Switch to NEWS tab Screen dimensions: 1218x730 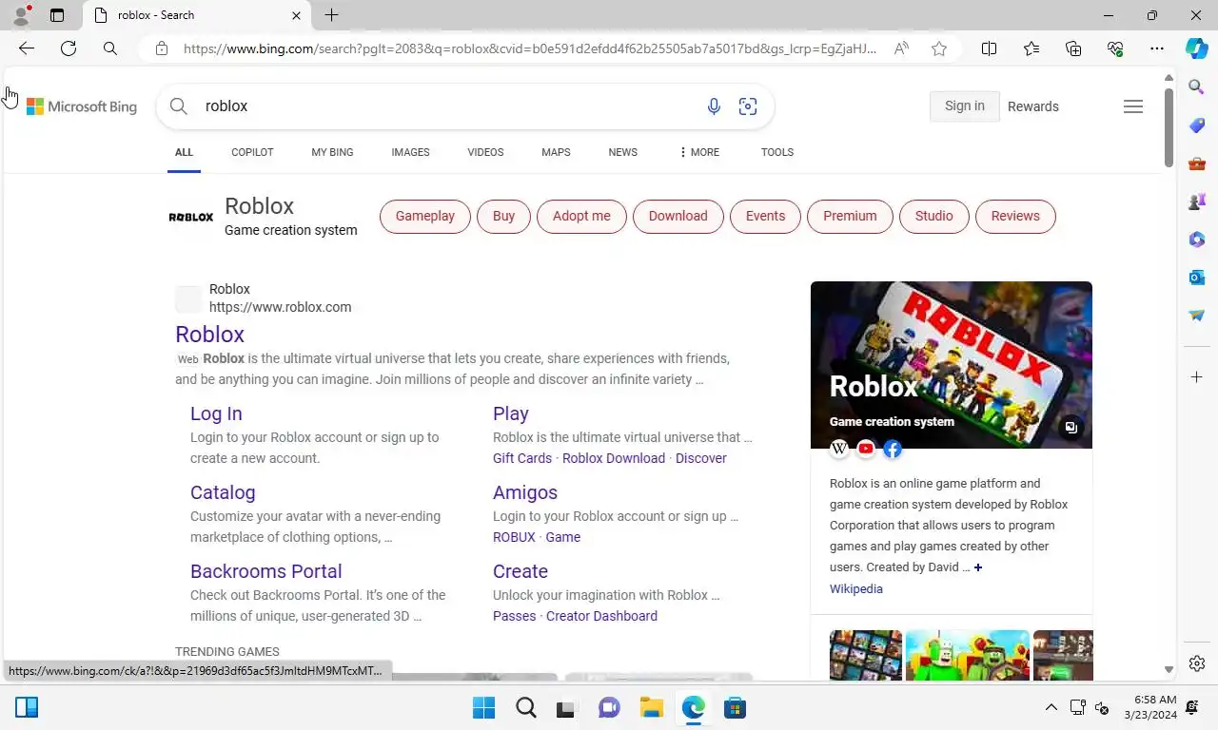coord(623,152)
